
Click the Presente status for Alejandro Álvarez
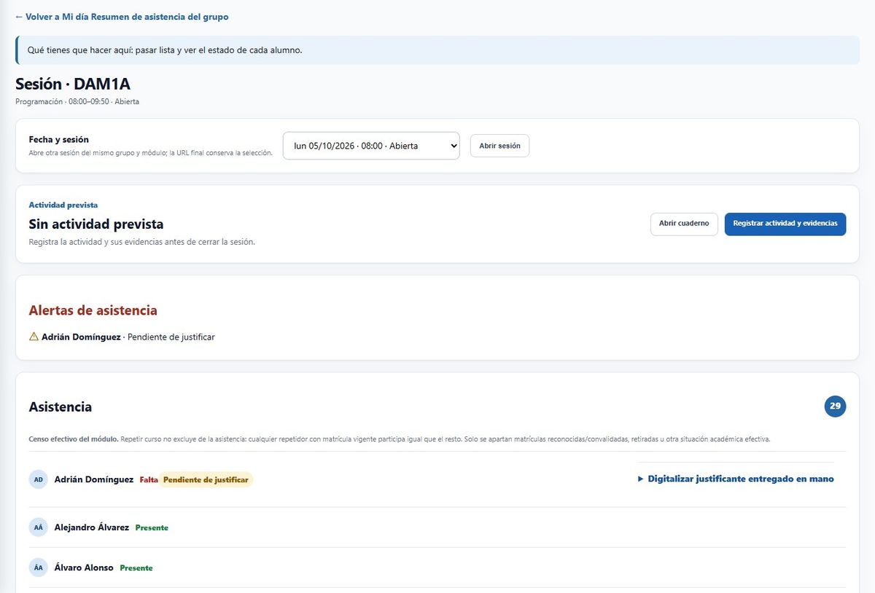click(152, 527)
